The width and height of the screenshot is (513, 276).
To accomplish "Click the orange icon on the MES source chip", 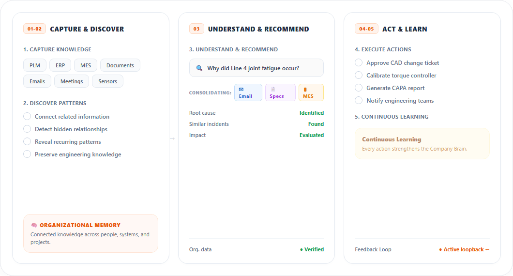I will click(305, 90).
